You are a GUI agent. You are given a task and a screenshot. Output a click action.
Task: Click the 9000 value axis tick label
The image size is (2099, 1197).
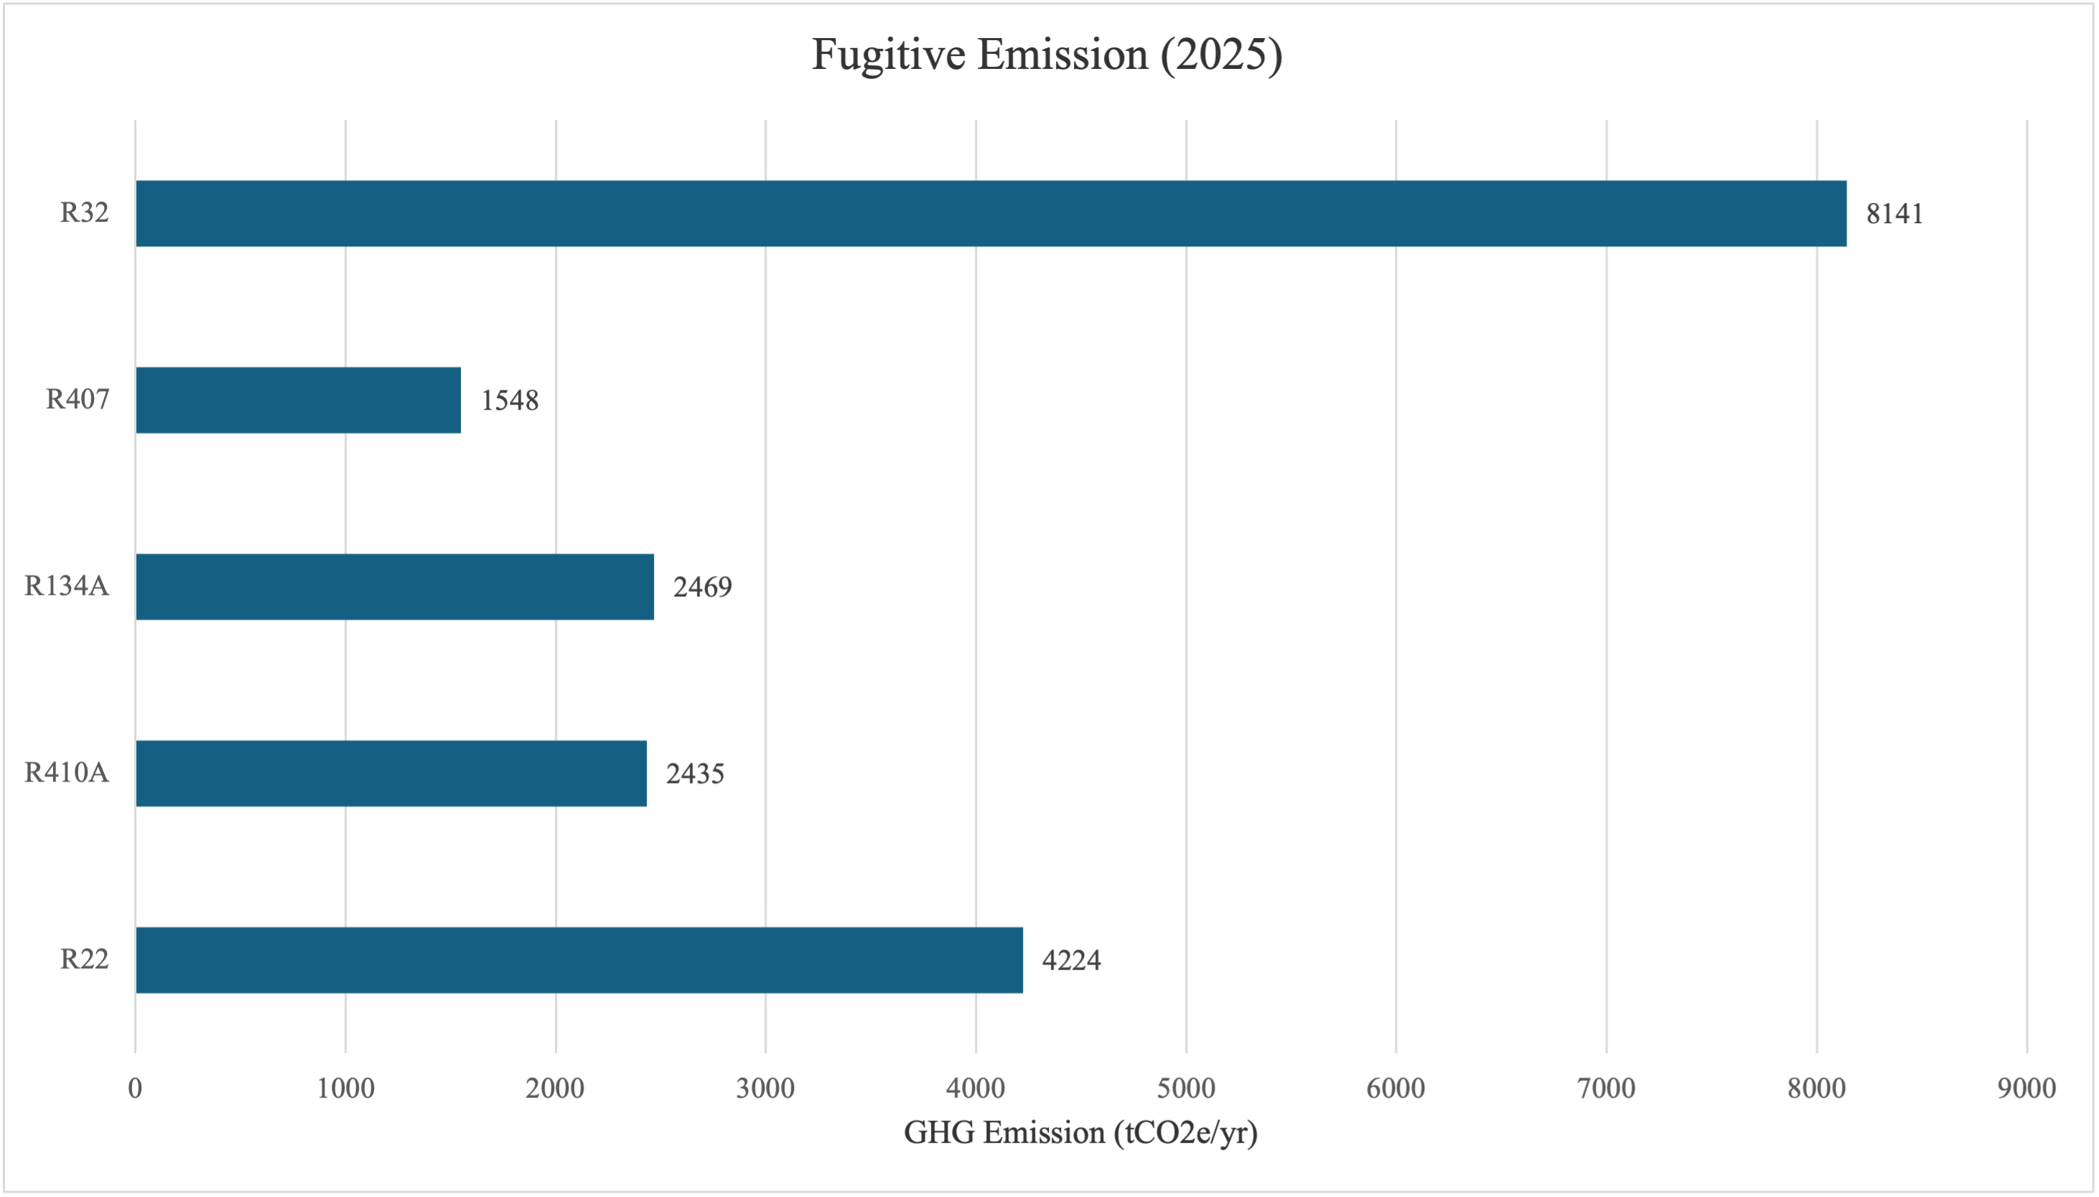pos(2026,1089)
